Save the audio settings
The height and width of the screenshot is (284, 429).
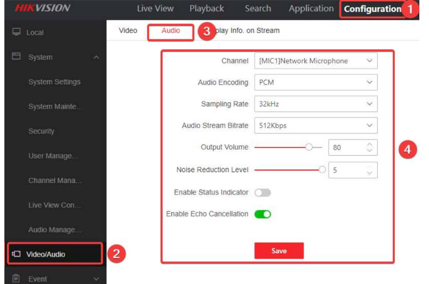click(x=279, y=251)
